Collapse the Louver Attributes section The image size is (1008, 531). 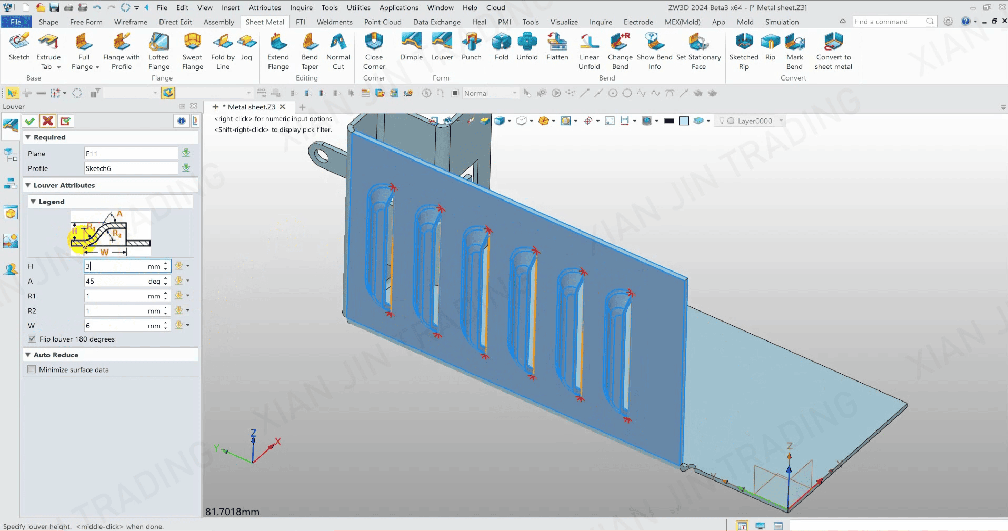click(28, 185)
